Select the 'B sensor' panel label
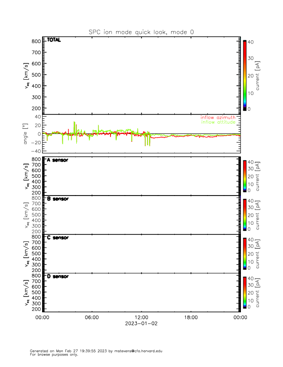Image resolution: width=283 pixels, height=367 pixels. click(x=57, y=199)
